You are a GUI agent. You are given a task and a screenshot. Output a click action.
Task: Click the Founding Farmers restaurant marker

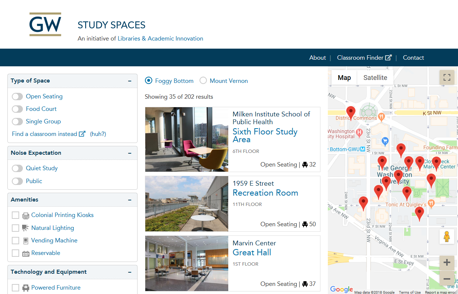pos(440,147)
